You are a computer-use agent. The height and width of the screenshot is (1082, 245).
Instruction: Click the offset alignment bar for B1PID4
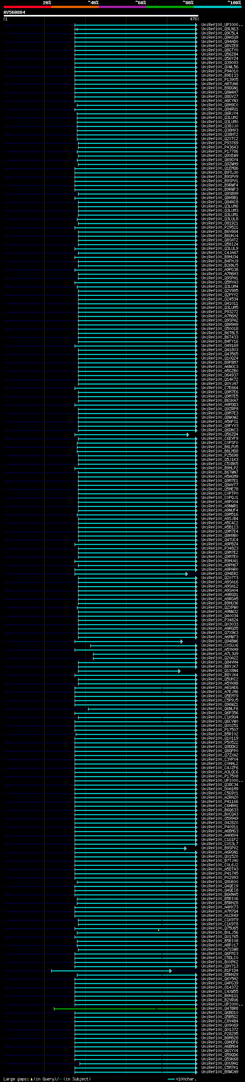111,971
